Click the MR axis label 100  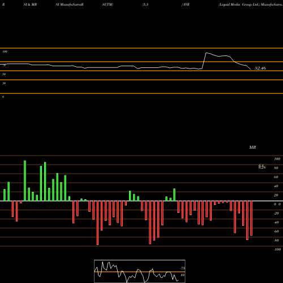coord(277,159)
